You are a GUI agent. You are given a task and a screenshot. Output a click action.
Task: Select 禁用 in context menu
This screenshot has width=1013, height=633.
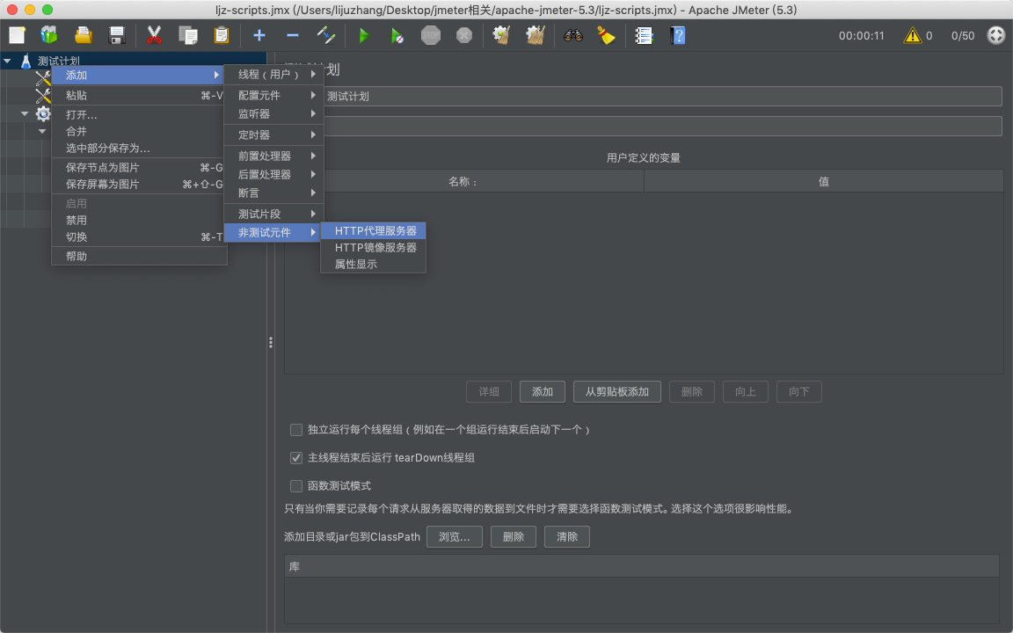tap(139, 221)
